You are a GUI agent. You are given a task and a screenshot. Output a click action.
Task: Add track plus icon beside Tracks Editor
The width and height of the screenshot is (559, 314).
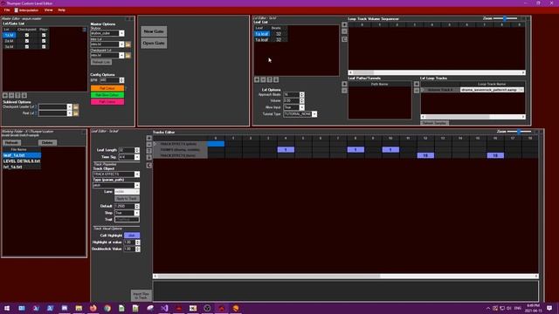pyautogui.click(x=149, y=138)
